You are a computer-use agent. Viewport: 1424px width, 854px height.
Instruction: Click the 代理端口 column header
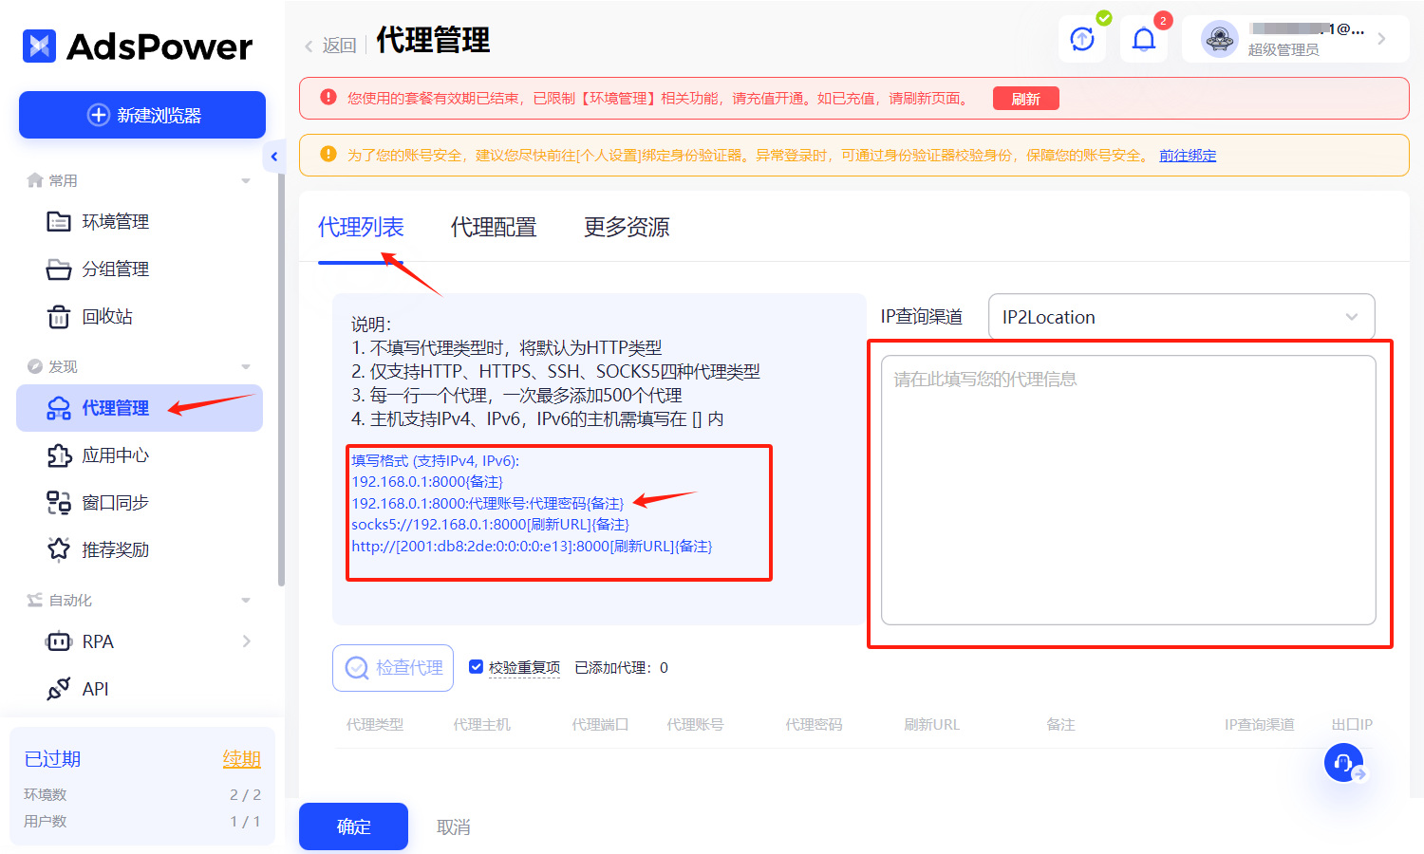[600, 724]
